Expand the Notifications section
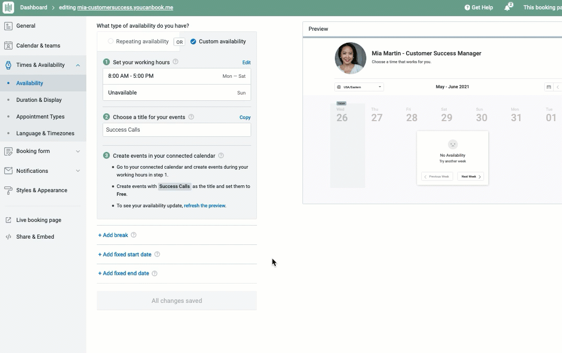562x353 pixels. [x=78, y=171]
